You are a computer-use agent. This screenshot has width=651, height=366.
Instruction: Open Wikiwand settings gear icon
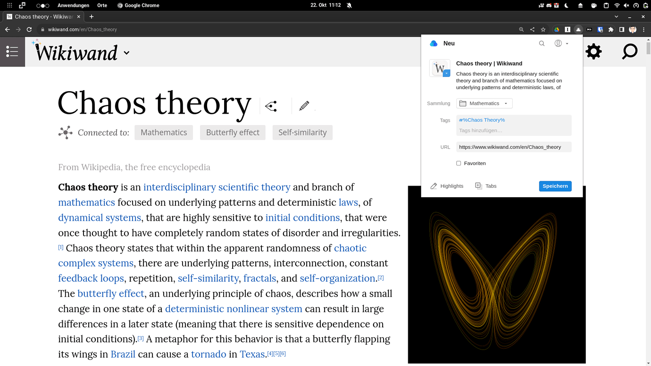point(593,51)
